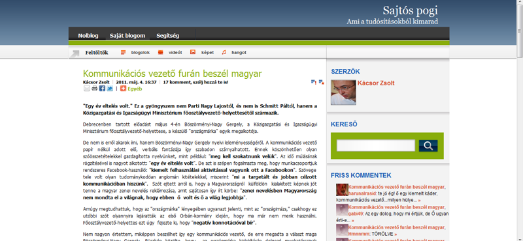Open the » arrow after TÖRÖLVE comment
Image resolution: width=523 pixels, height=241 pixels.
396,234
